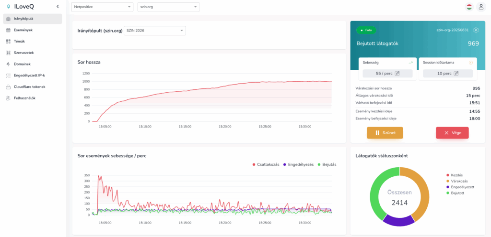The width and height of the screenshot is (491, 237).
Task: Edit the speed value 55 / perc
Action: coord(397,74)
